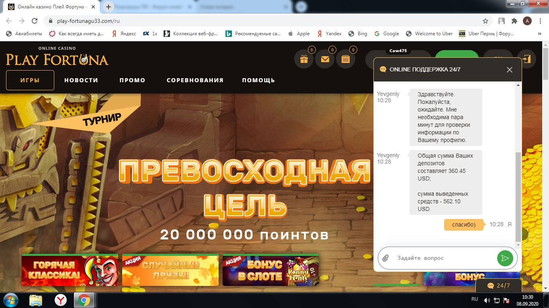This screenshot has height=308, width=549.
Task: Open the Google bookmark
Action: (x=387, y=34)
